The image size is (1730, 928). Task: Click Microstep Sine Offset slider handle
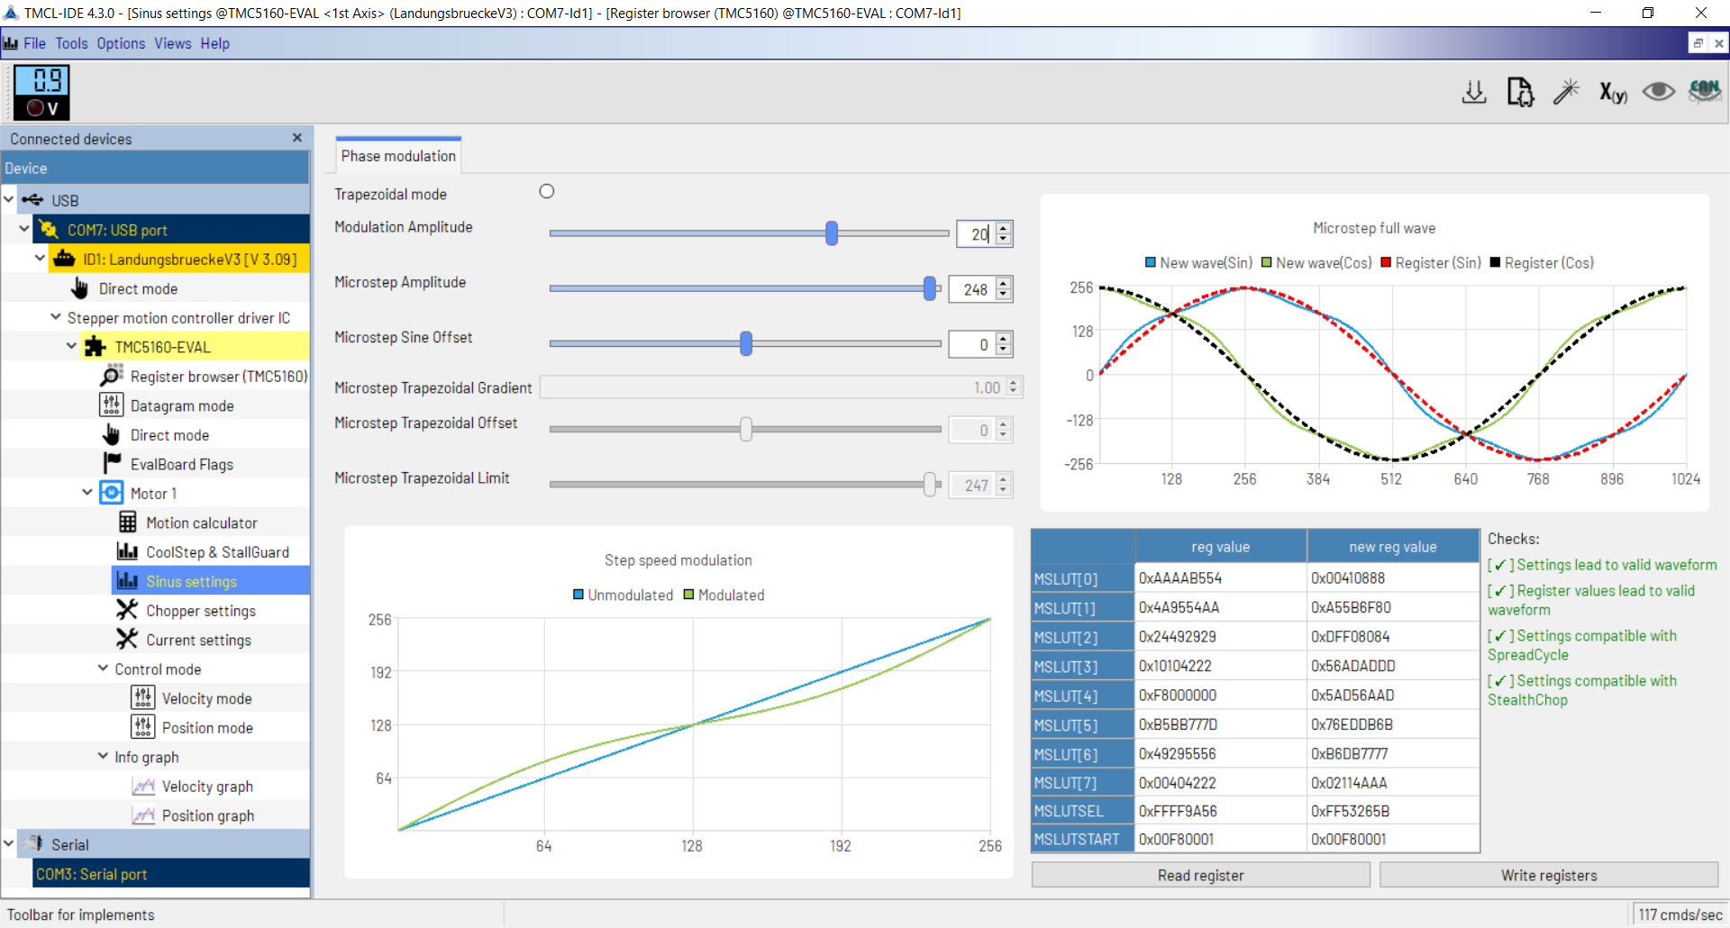[x=746, y=343]
